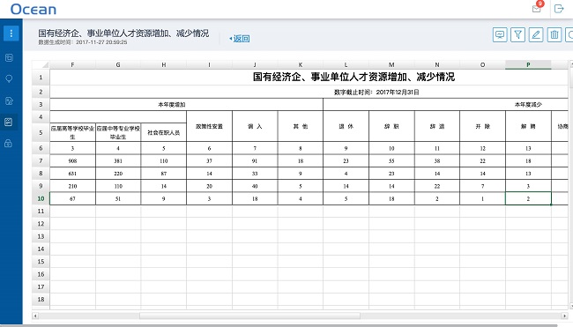This screenshot has height=327, width=573.
Task: Select column header N
Action: tap(437, 64)
